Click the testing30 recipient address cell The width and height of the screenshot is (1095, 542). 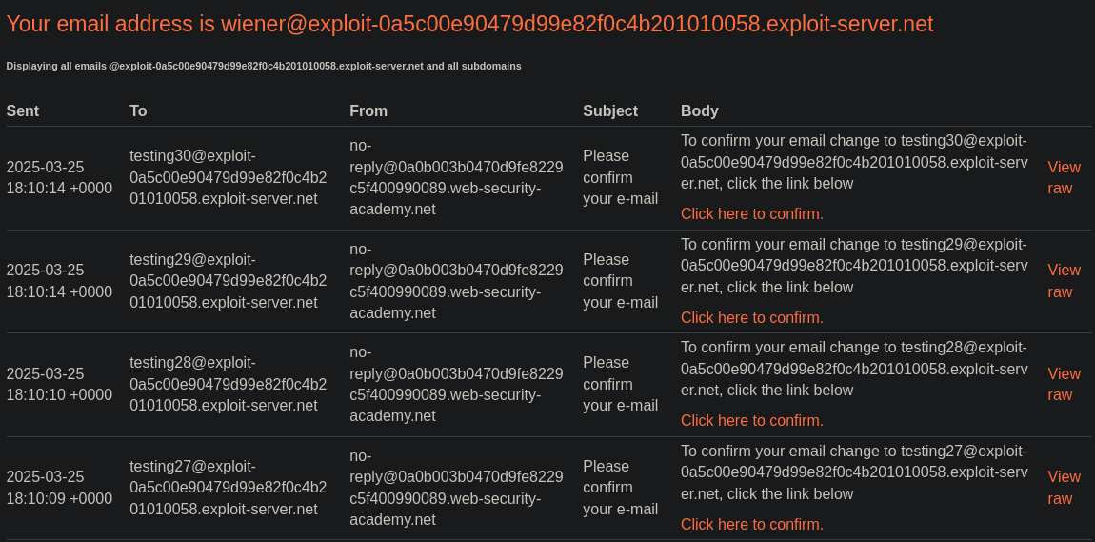point(228,177)
